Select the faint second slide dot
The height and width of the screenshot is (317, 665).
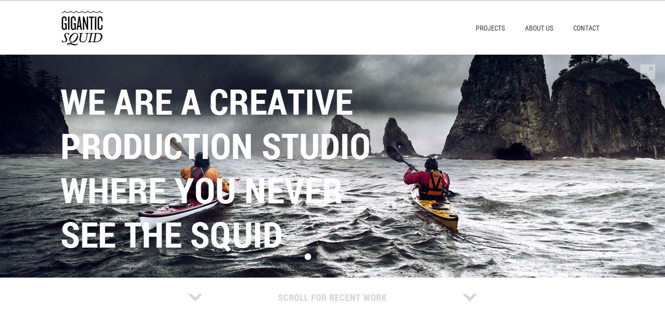320,256
